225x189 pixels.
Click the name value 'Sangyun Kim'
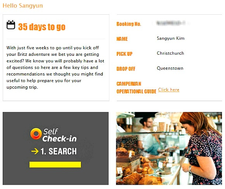pyautogui.click(x=171, y=38)
